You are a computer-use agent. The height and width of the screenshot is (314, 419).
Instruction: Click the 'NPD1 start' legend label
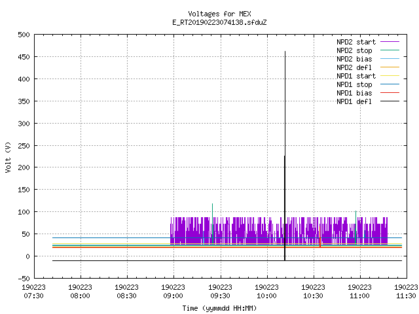[x=356, y=76]
